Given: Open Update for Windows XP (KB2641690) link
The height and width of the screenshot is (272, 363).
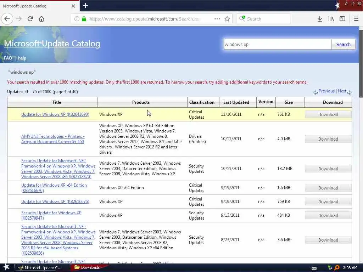Looking at the screenshot, I should (x=55, y=114).
